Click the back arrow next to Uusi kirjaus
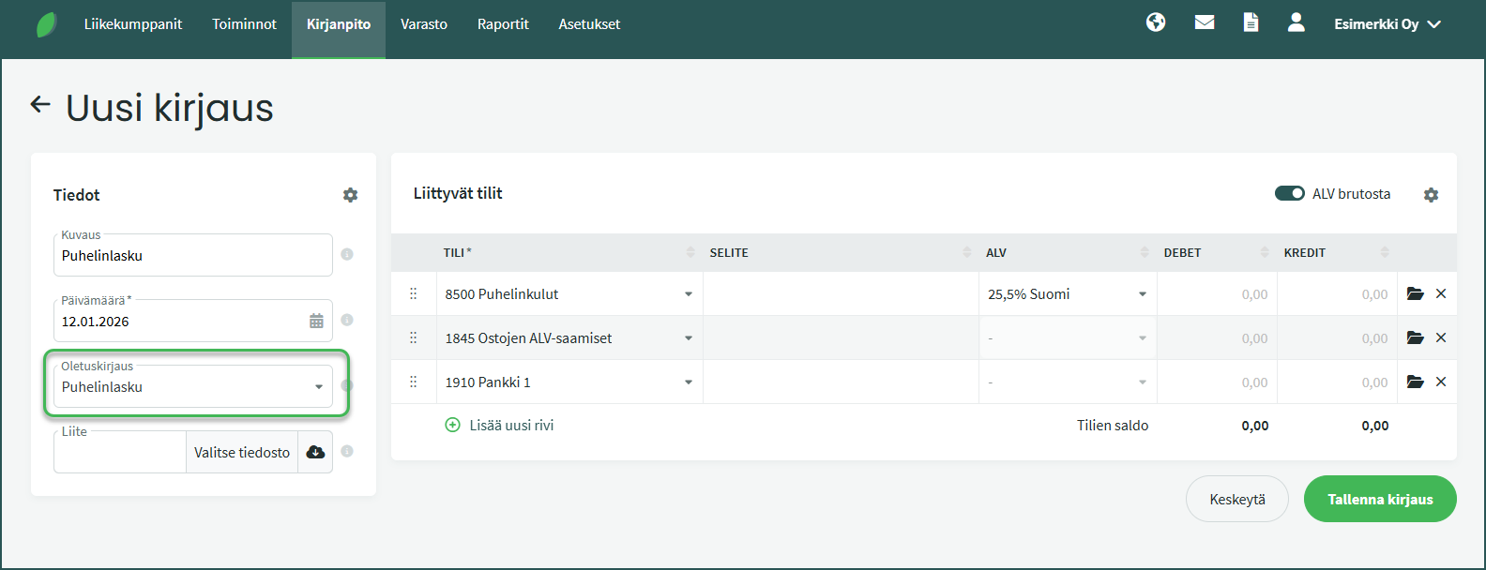 coord(40,104)
